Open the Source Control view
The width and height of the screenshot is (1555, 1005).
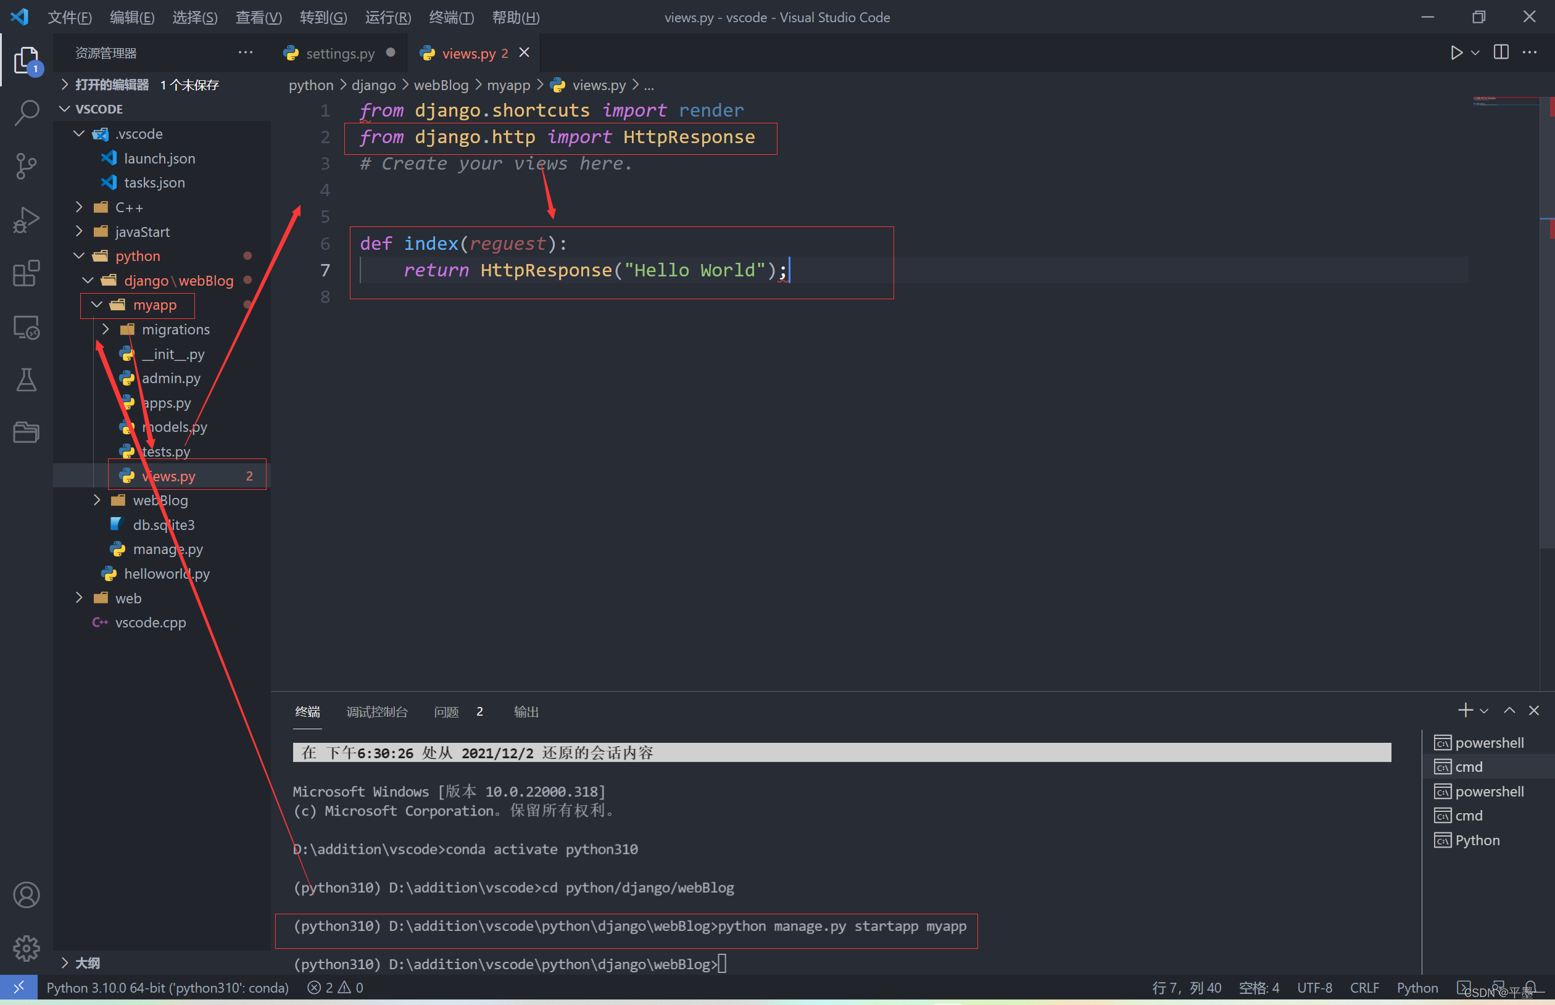26,166
